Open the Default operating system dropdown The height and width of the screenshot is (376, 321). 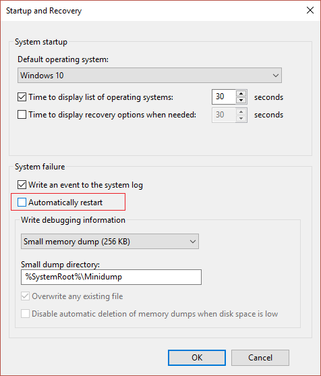tap(150, 76)
